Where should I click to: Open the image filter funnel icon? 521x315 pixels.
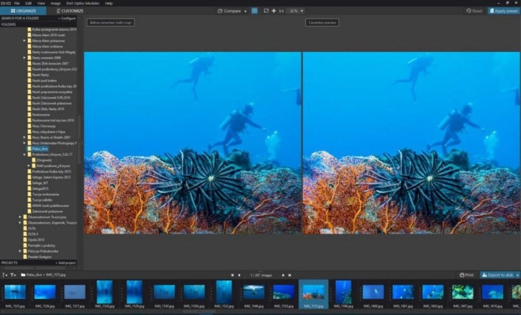click(x=13, y=275)
